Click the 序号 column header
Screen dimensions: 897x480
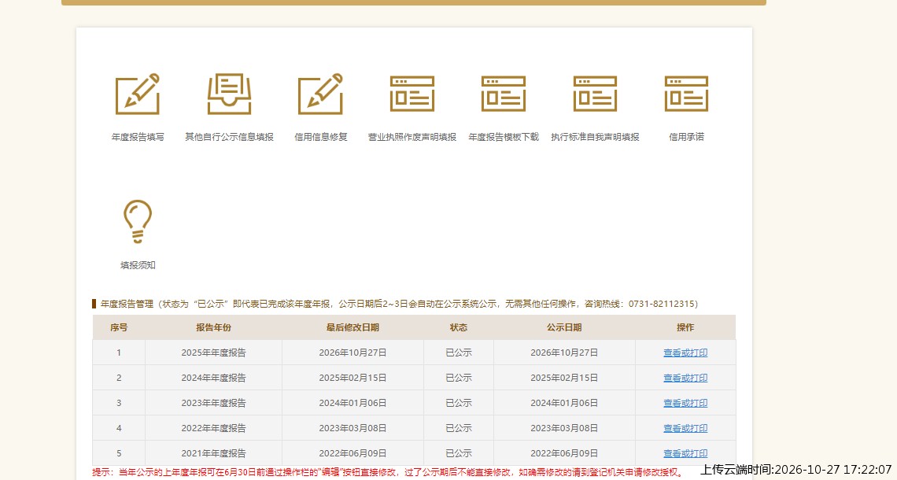tap(118, 327)
